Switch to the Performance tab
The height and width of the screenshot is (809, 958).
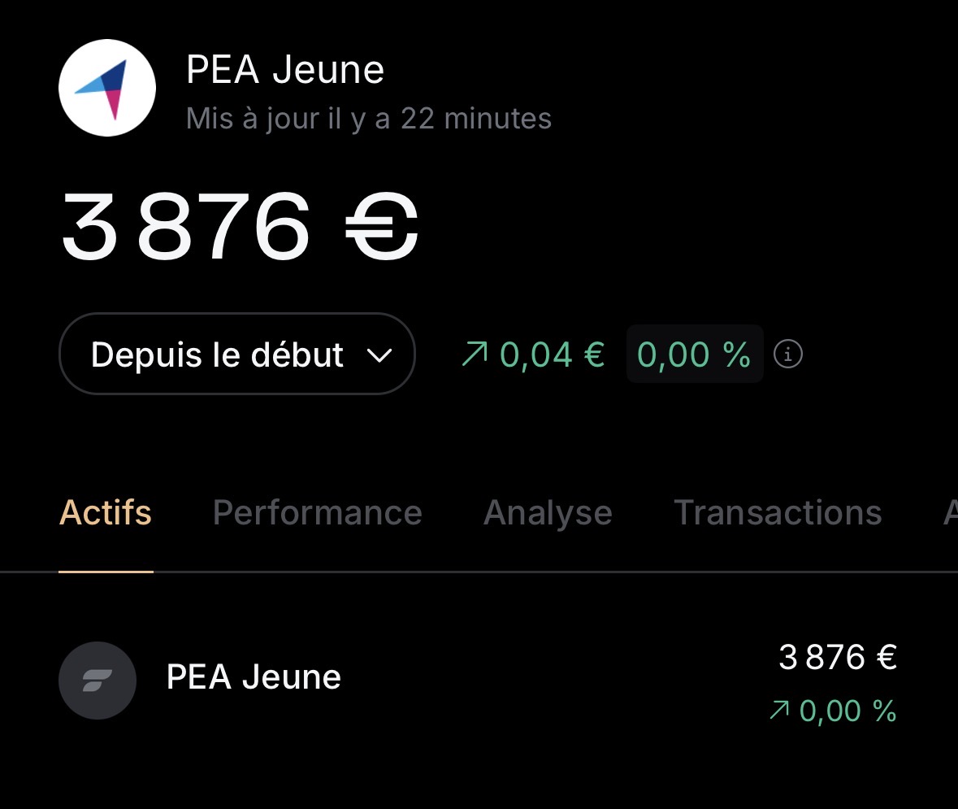317,513
